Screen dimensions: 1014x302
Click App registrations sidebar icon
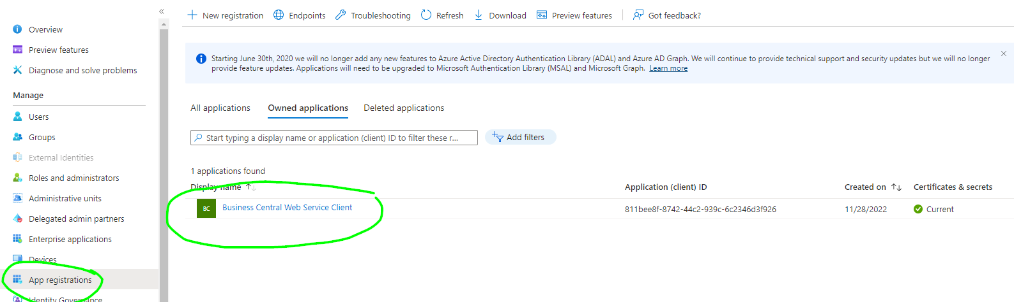click(17, 280)
